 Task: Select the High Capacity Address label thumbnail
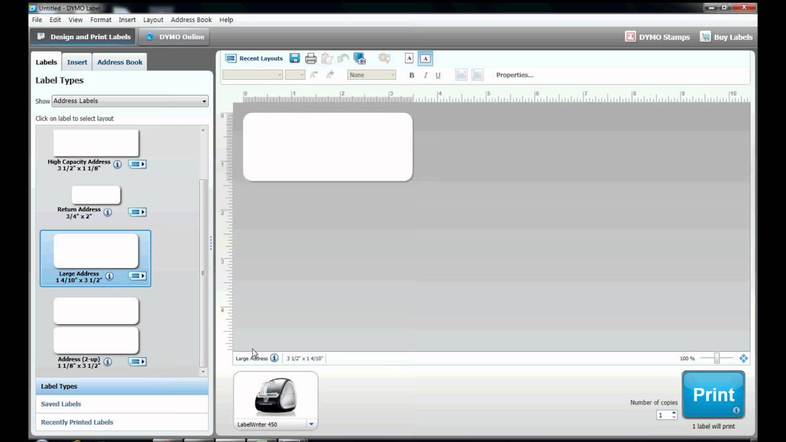point(96,142)
